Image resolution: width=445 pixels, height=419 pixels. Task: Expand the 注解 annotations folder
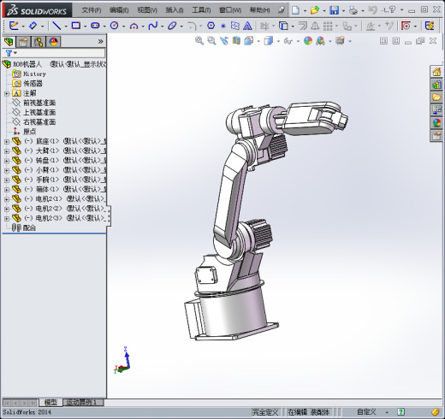pyautogui.click(x=7, y=93)
